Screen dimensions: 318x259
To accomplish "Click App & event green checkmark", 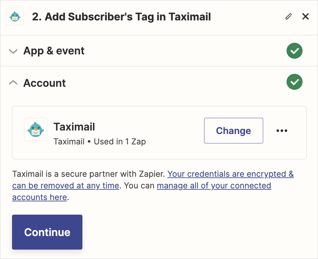I will click(294, 51).
